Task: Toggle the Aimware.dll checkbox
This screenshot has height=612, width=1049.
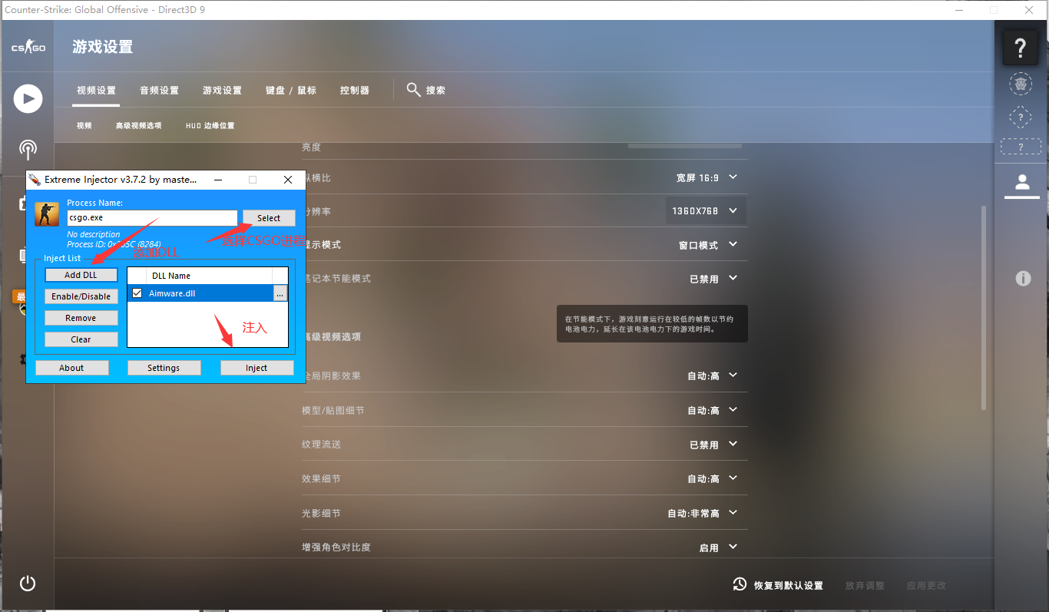Action: 137,293
